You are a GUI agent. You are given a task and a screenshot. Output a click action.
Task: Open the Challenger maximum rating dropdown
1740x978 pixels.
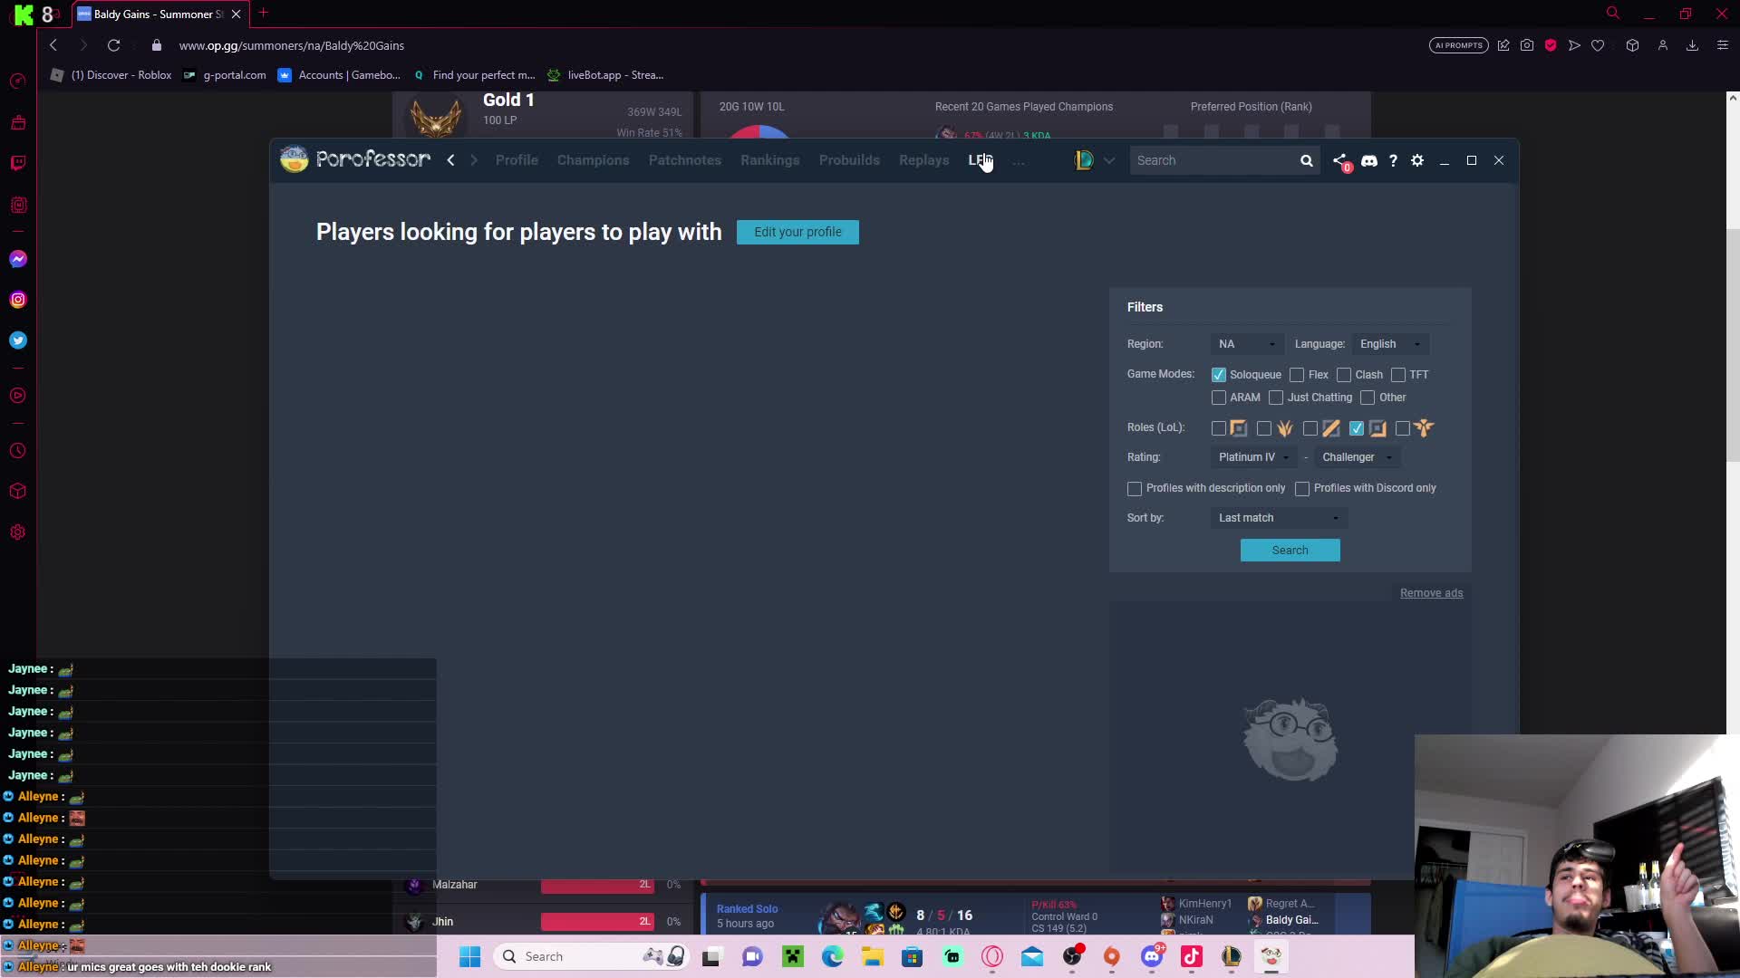click(1357, 457)
